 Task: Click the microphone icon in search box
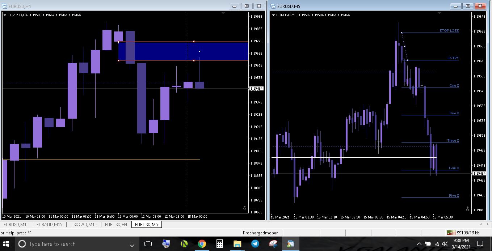click(x=132, y=244)
